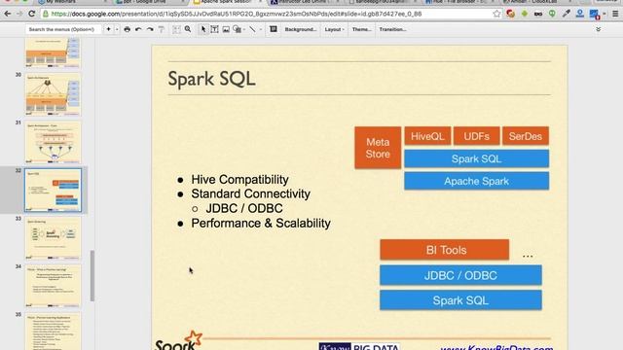
Task: Click the eyedropper extension icon
Action: (x=567, y=14)
